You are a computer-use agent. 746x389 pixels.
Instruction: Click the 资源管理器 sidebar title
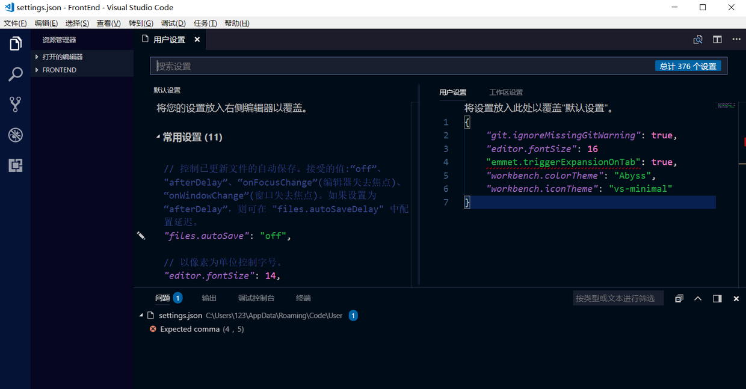[59, 40]
